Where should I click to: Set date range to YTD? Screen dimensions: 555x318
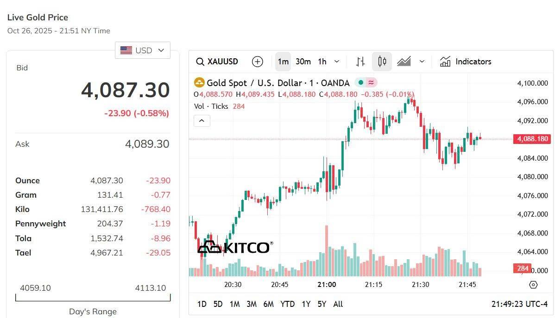click(288, 304)
